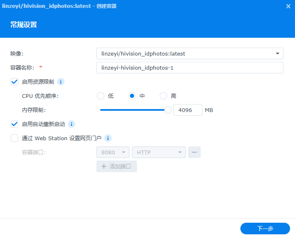
Task: Click the 内存限制 slider track
Action: (x=132, y=110)
